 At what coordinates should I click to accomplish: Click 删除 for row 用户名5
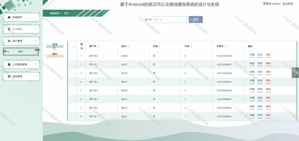(268, 81)
